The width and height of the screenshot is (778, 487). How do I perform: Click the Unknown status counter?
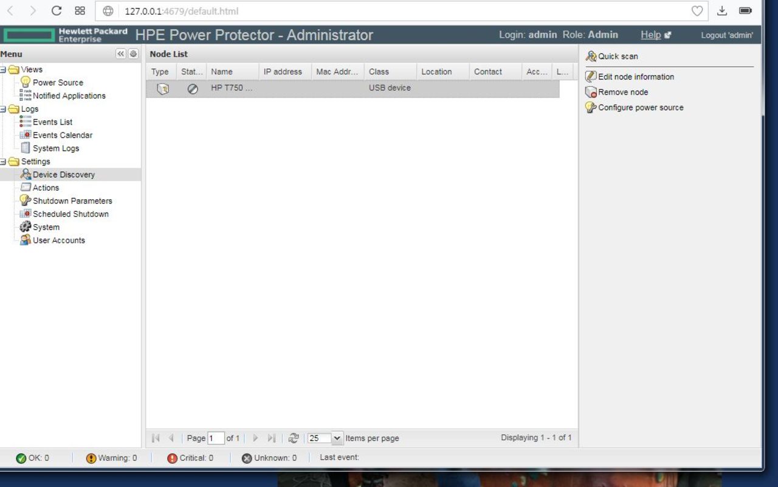point(269,458)
